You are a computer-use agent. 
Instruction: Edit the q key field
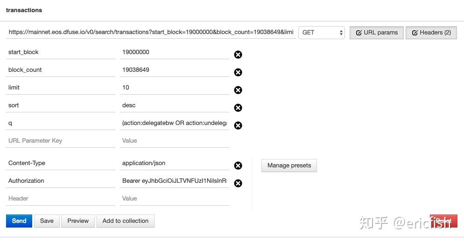pyautogui.click(x=61, y=123)
